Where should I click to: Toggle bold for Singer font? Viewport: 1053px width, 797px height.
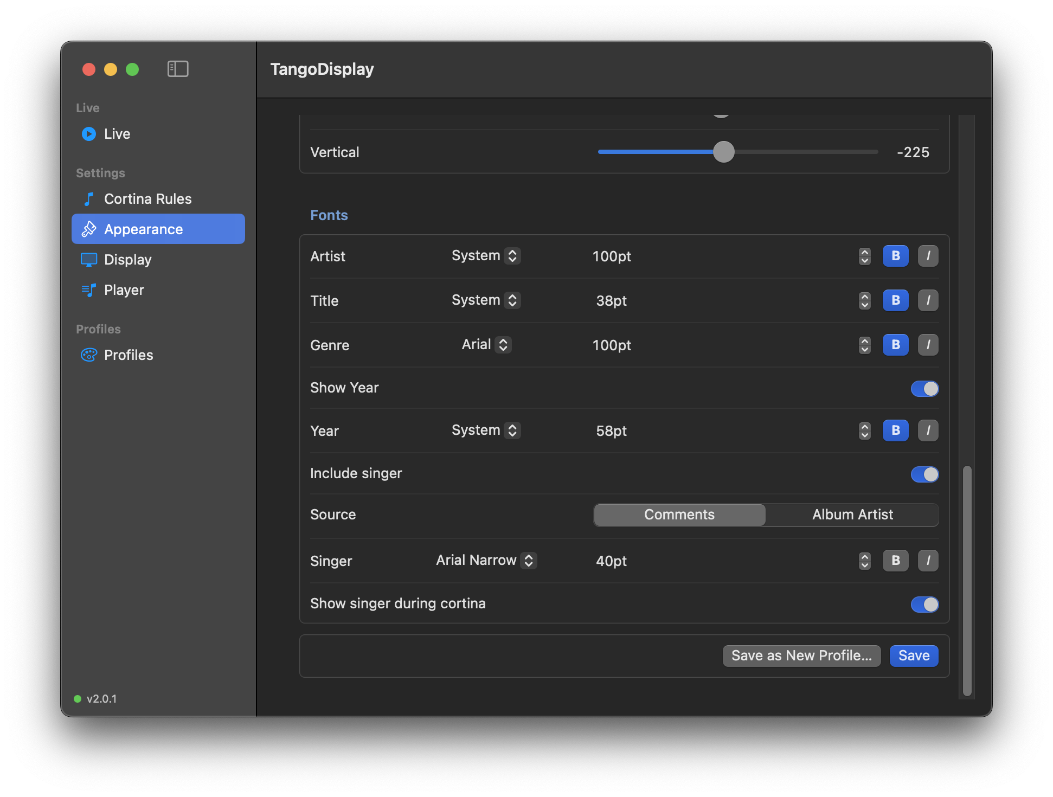[896, 561]
